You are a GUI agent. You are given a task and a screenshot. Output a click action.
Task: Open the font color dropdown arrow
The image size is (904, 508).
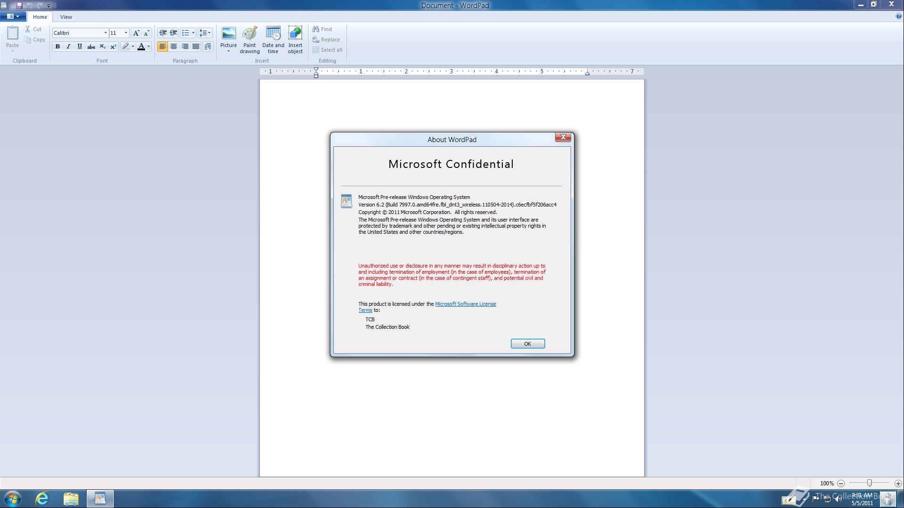(x=148, y=47)
